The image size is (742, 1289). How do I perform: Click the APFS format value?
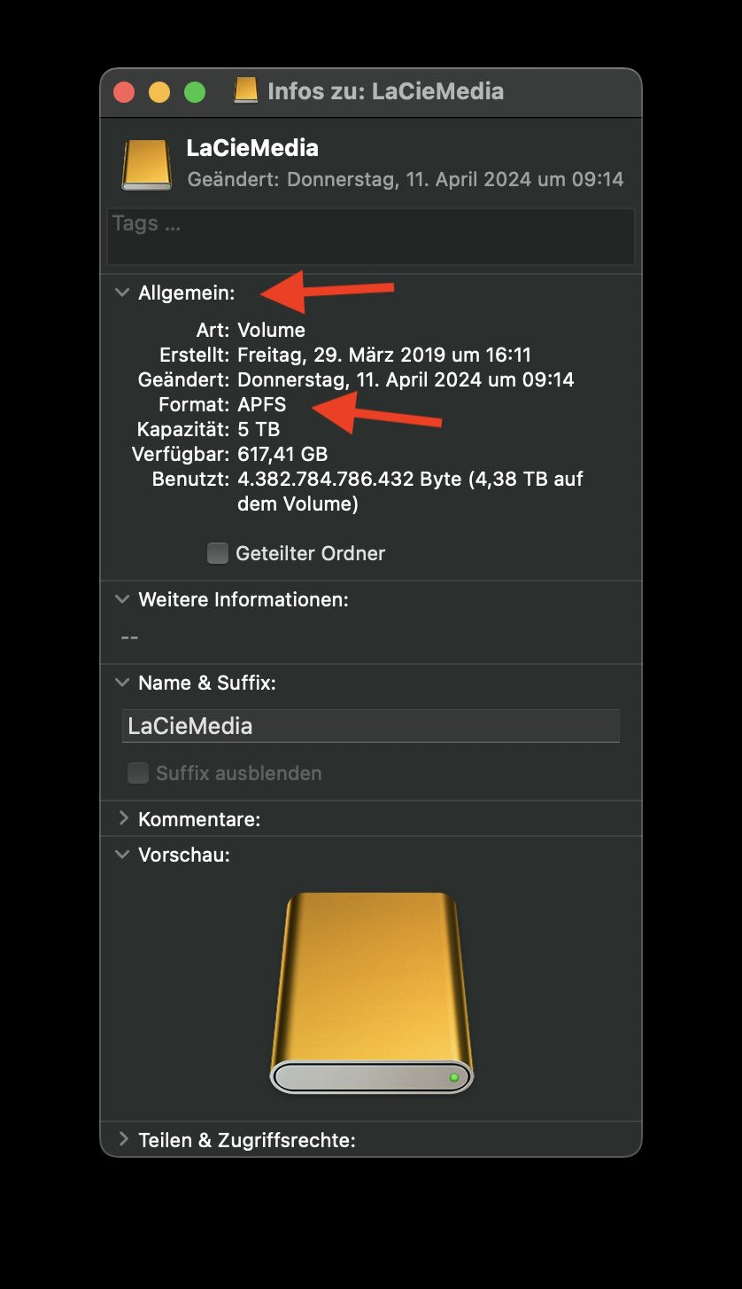(262, 404)
